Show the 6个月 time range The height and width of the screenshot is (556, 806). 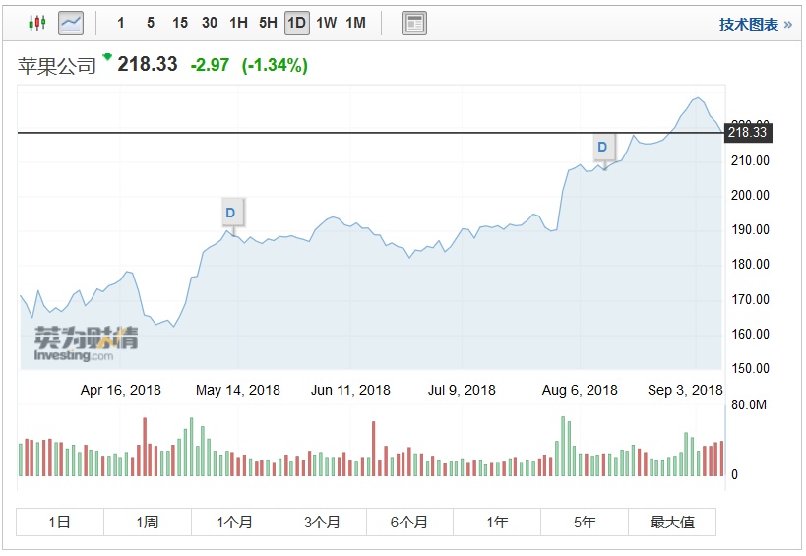tap(409, 523)
